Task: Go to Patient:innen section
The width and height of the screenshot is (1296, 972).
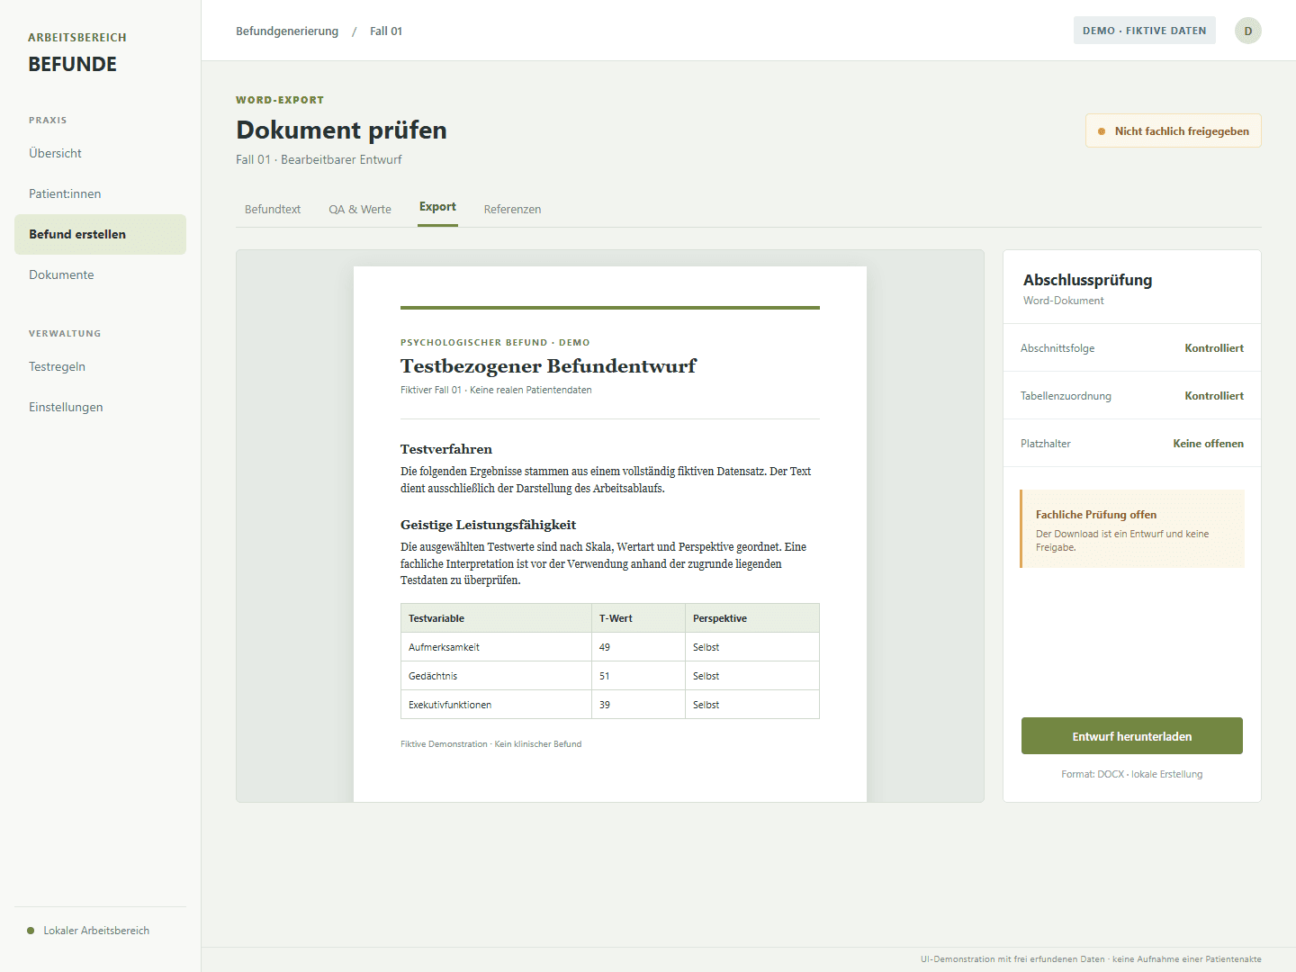Action: point(100,193)
